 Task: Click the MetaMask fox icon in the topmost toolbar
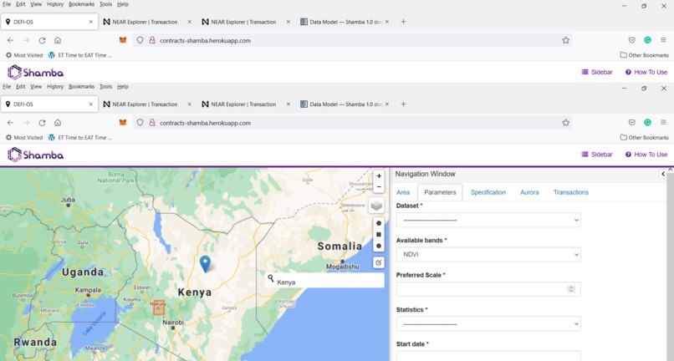[x=123, y=40]
